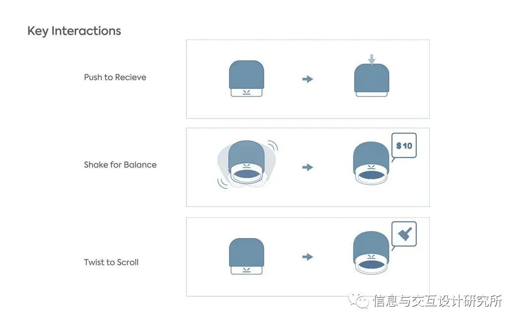Click the right arrow in Push to Recieve row
Viewport: 519px width, 324px height.
308,79
